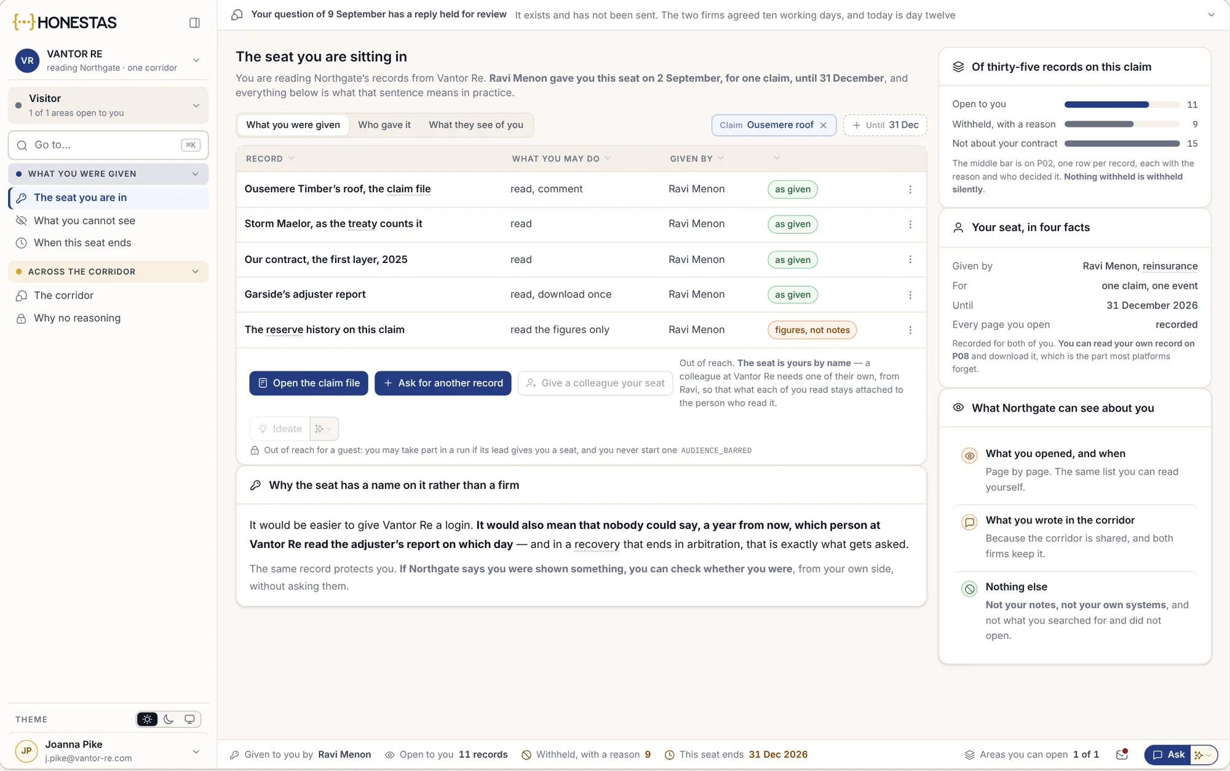Focus the Go to search field

coord(108,145)
